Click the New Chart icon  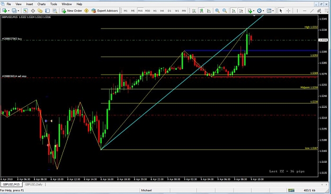click(x=4, y=11)
